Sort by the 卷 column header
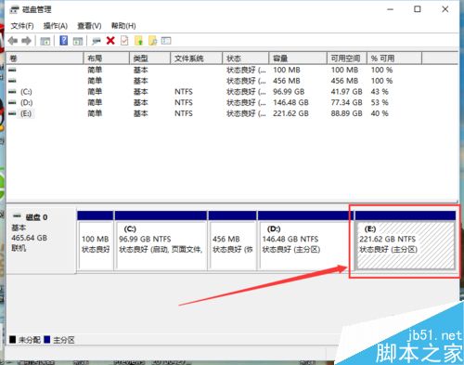The image size is (464, 365). tap(45, 59)
